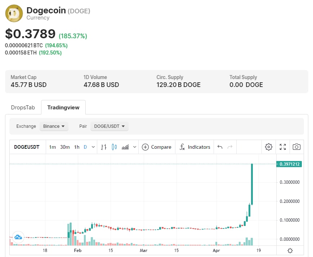Click the Dogecoin coin logo

(x=14, y=13)
